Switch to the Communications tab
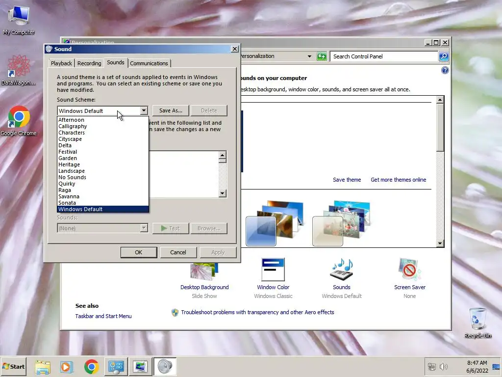502x377 pixels. (x=149, y=63)
